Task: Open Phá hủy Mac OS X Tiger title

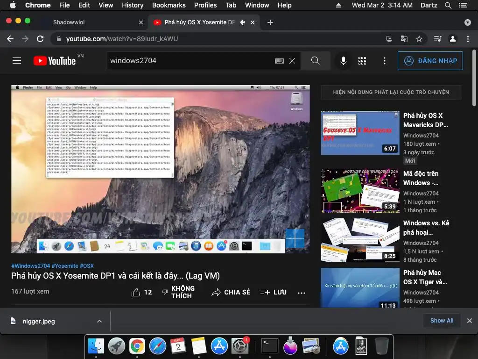Action: click(x=425, y=277)
